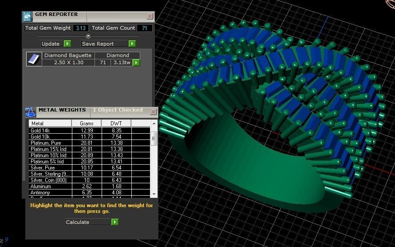
Task: Click the metal list scrollbar thumb
Action: [x=154, y=139]
